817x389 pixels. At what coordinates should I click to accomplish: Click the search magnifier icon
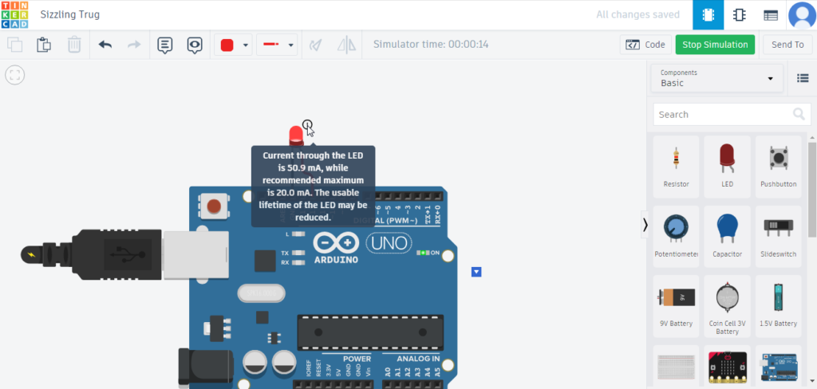click(798, 113)
